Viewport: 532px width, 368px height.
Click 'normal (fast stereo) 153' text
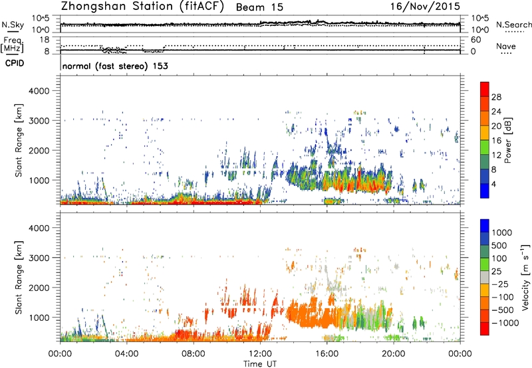115,66
